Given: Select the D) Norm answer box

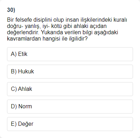Looking at the screenshot, I should click(70, 107).
